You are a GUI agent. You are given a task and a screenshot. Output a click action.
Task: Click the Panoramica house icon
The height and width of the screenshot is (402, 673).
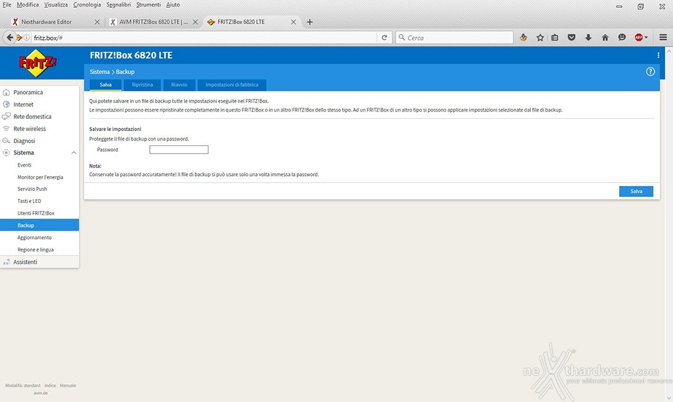pyautogui.click(x=7, y=92)
